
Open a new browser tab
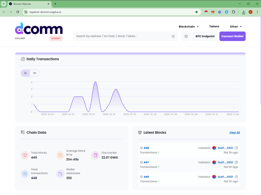pos(55,4)
